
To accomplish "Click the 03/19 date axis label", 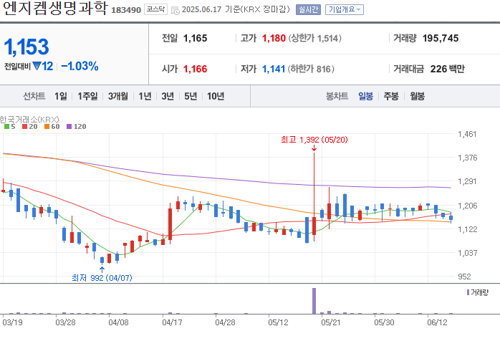I will [x=12, y=322].
